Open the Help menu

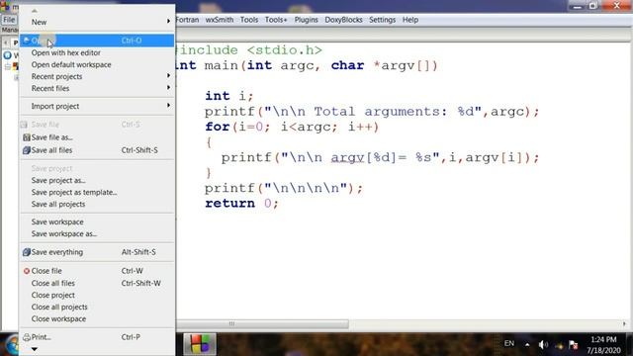(x=410, y=20)
